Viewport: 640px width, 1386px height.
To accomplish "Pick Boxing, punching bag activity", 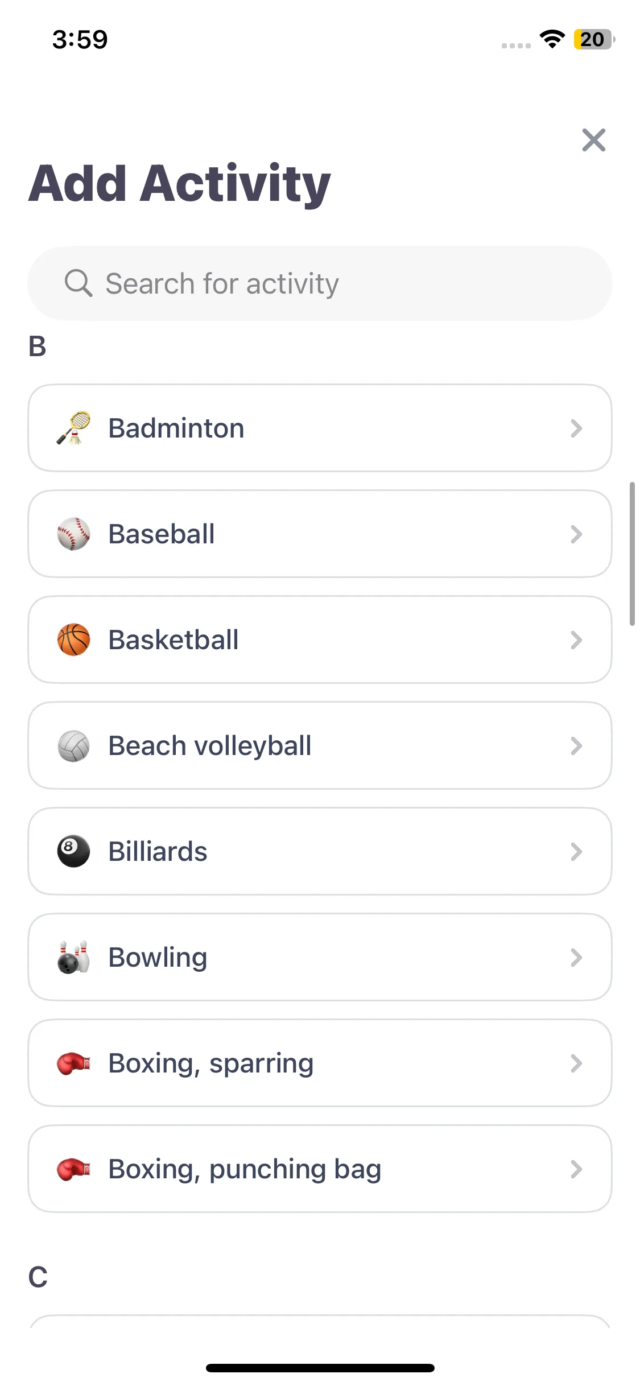I will click(x=320, y=1169).
